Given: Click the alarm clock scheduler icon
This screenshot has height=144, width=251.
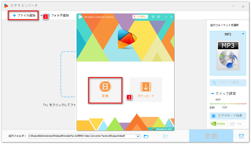Looking at the screenshot, I should click(241, 136).
